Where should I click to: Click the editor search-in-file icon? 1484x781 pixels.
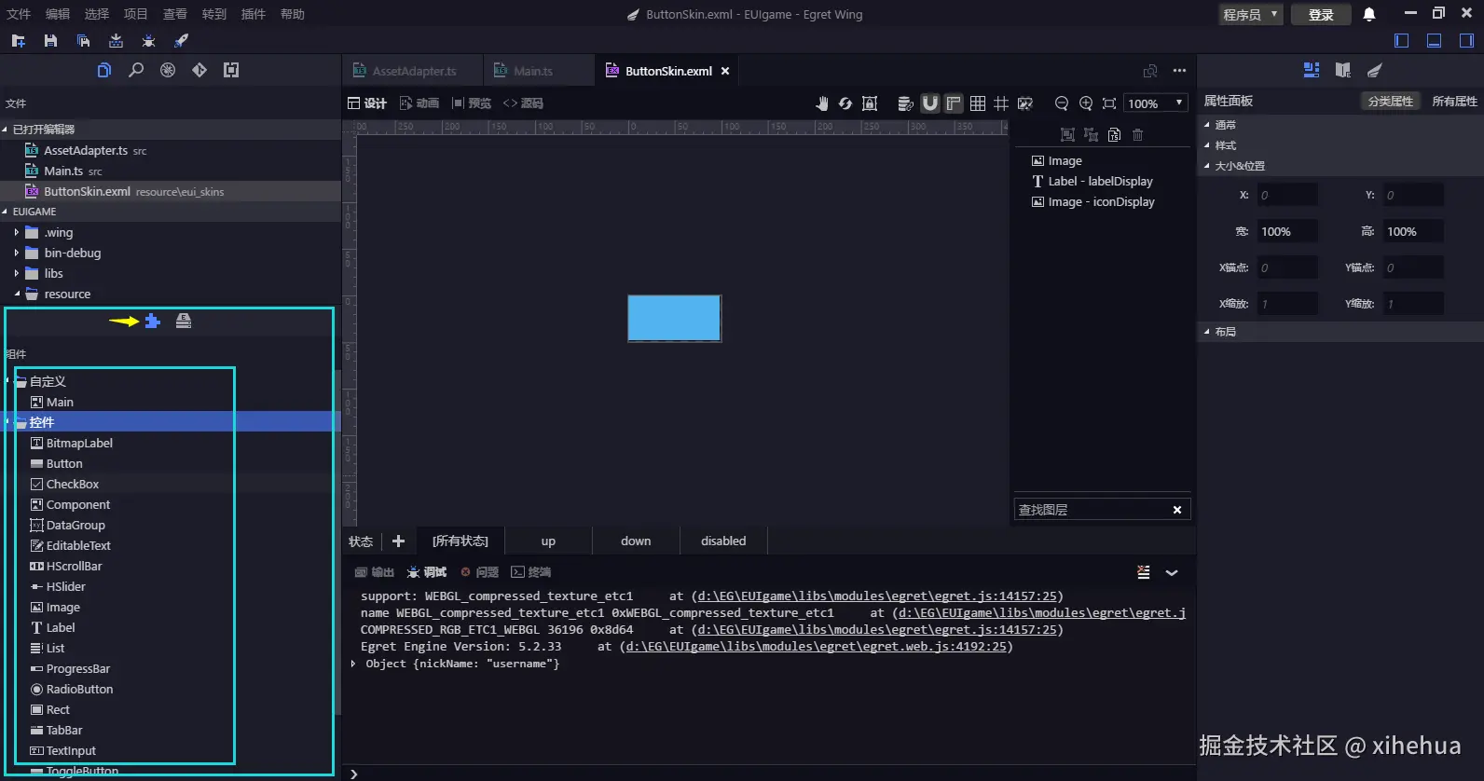click(1150, 71)
